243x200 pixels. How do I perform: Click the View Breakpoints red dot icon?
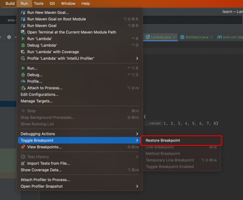[23, 147]
